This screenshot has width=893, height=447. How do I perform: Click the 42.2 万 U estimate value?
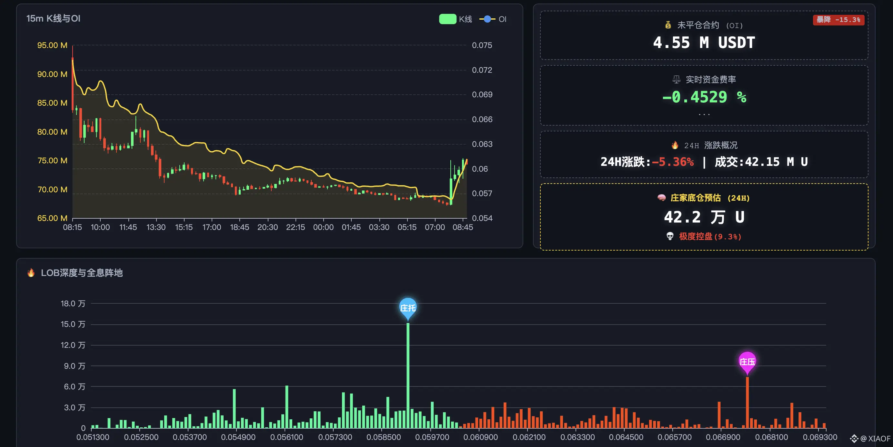point(704,217)
